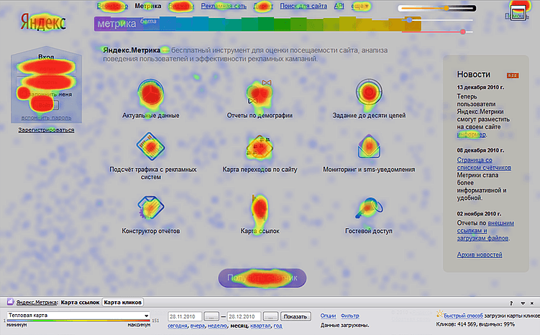Image resolution: width=540 pixels, height=335 pixels.
Task: Open Поиск для сайта in top navigation
Action: (x=303, y=6)
